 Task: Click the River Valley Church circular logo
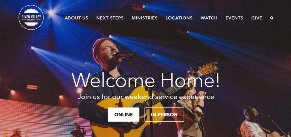(x=31, y=17)
